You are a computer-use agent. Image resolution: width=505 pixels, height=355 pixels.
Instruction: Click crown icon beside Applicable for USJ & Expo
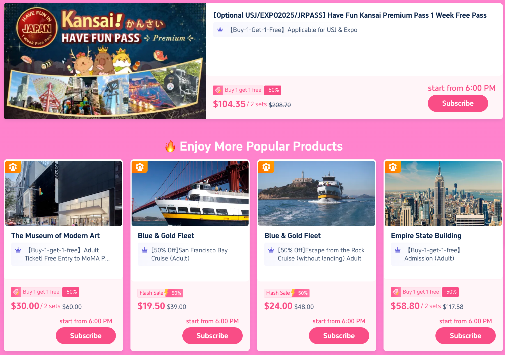tap(220, 30)
